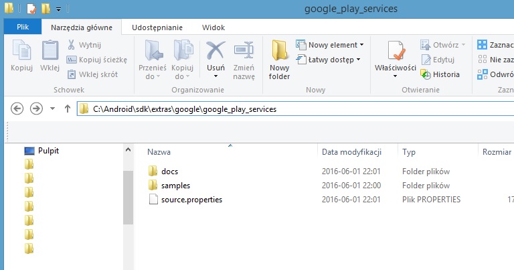514x270 pixels.
Task: Click the source.properties file icon
Action: coord(153,199)
